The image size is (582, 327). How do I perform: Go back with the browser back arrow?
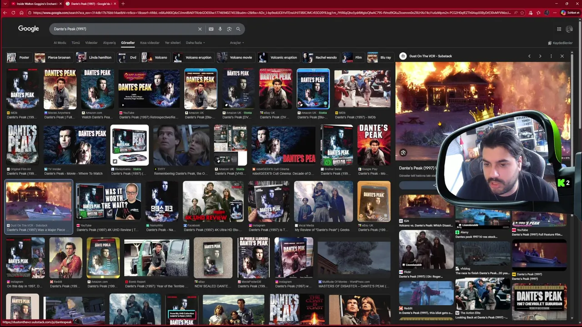tap(5, 13)
